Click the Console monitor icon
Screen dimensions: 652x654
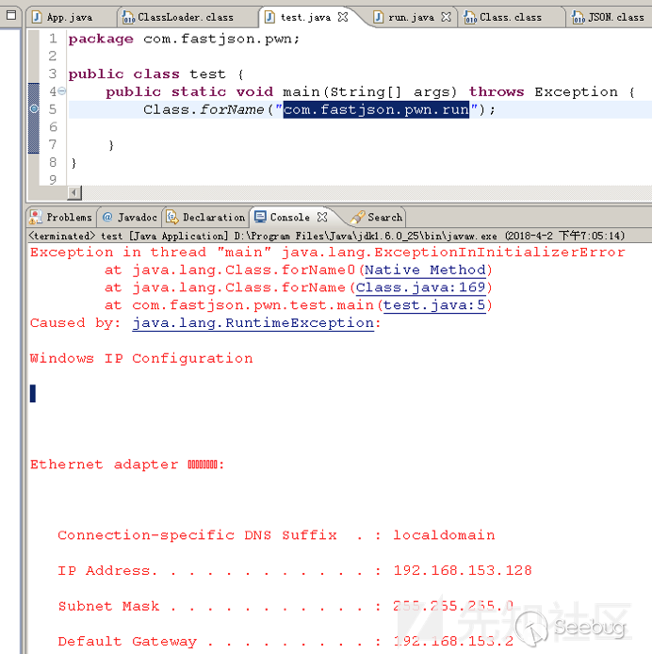click(260, 217)
